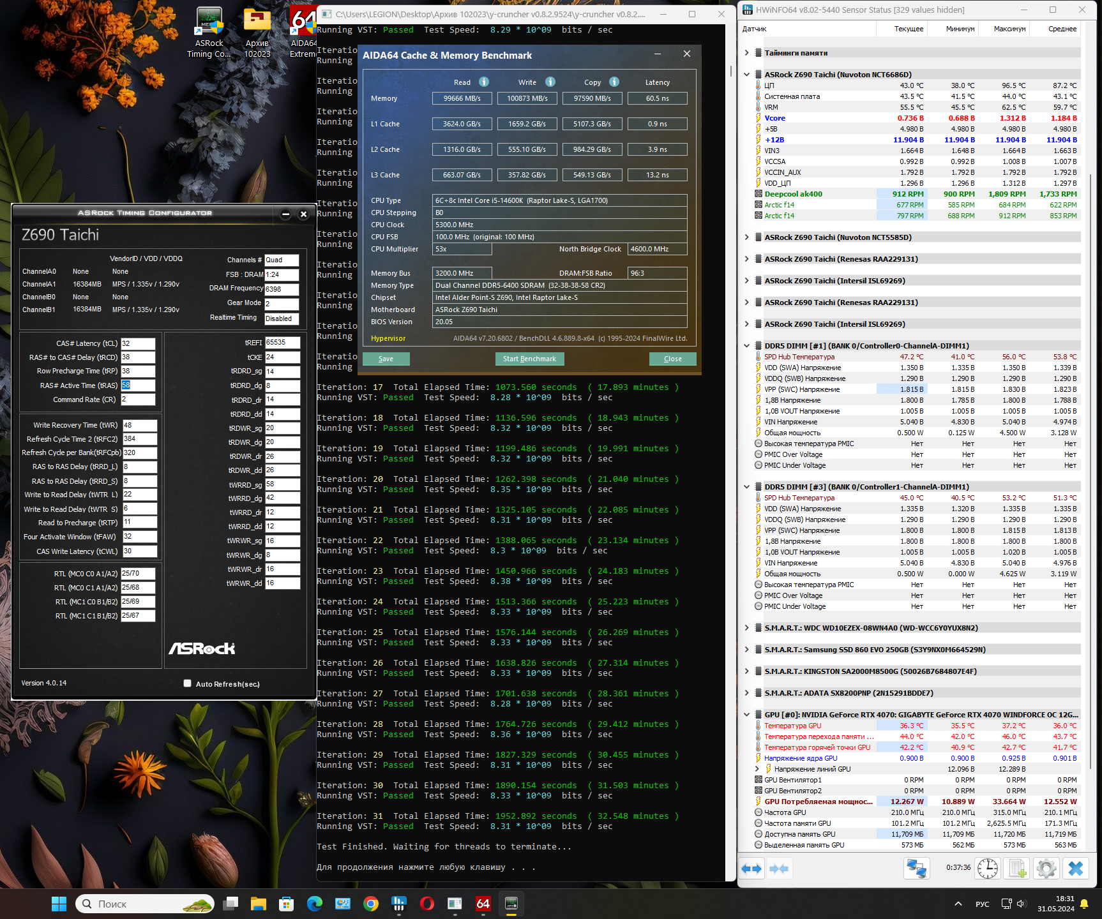Click the collapse columns arrows in HWiNFO toolbar

779,869
